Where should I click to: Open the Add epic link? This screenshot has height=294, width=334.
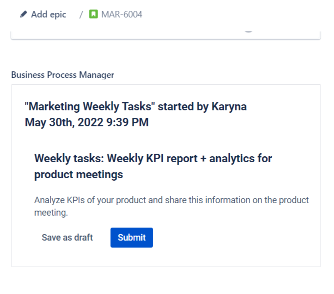[48, 14]
